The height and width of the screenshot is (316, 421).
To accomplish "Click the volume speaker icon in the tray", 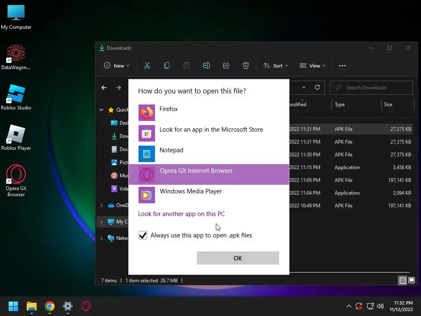I will (x=380, y=306).
